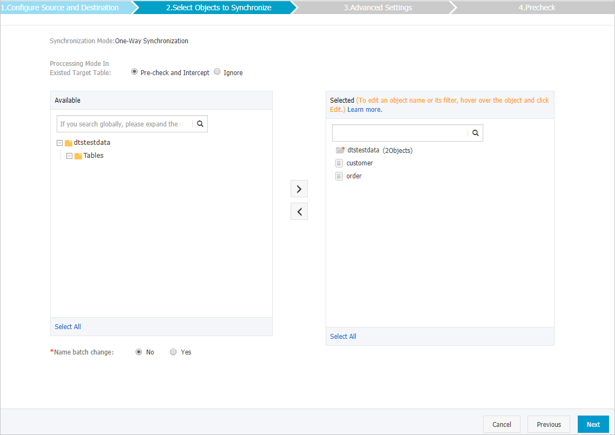Click Select All in Selected panel
615x435 pixels.
pyautogui.click(x=343, y=337)
